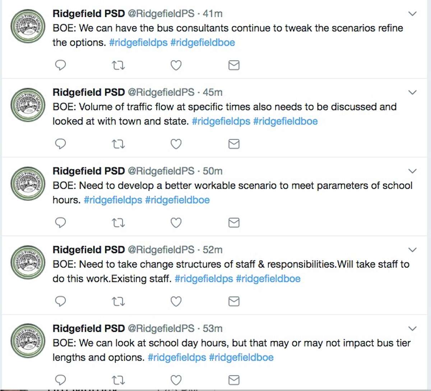View Ridgefield seal avatar on the 53m tweet

point(28,341)
